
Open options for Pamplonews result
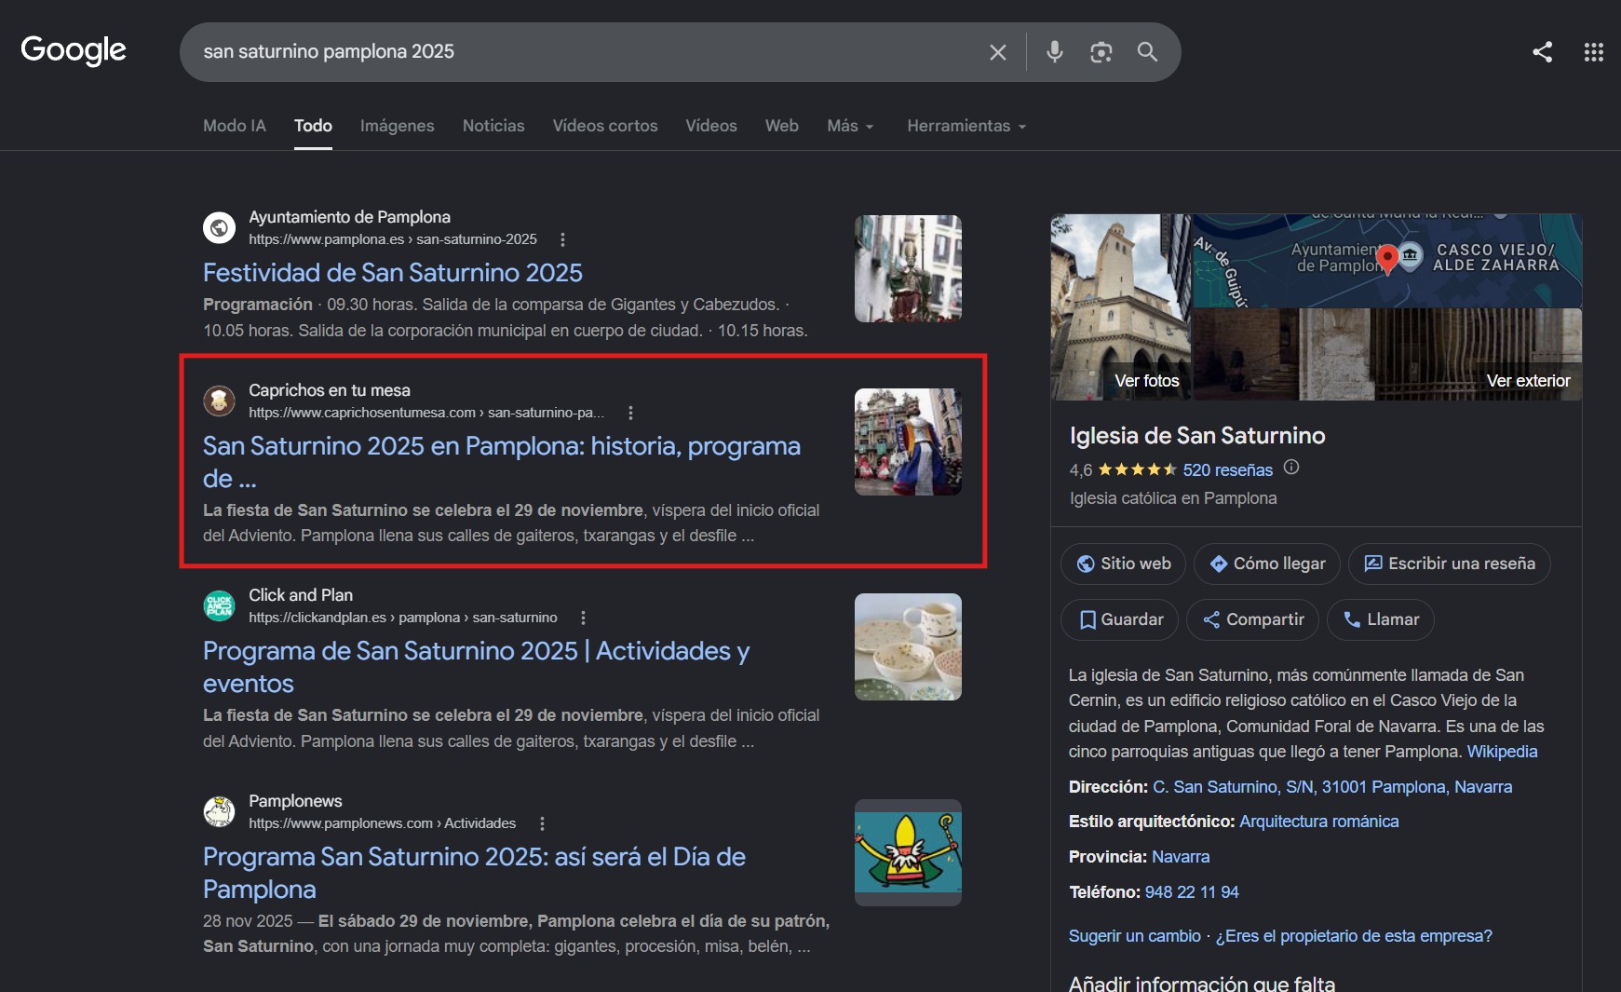pyautogui.click(x=542, y=823)
